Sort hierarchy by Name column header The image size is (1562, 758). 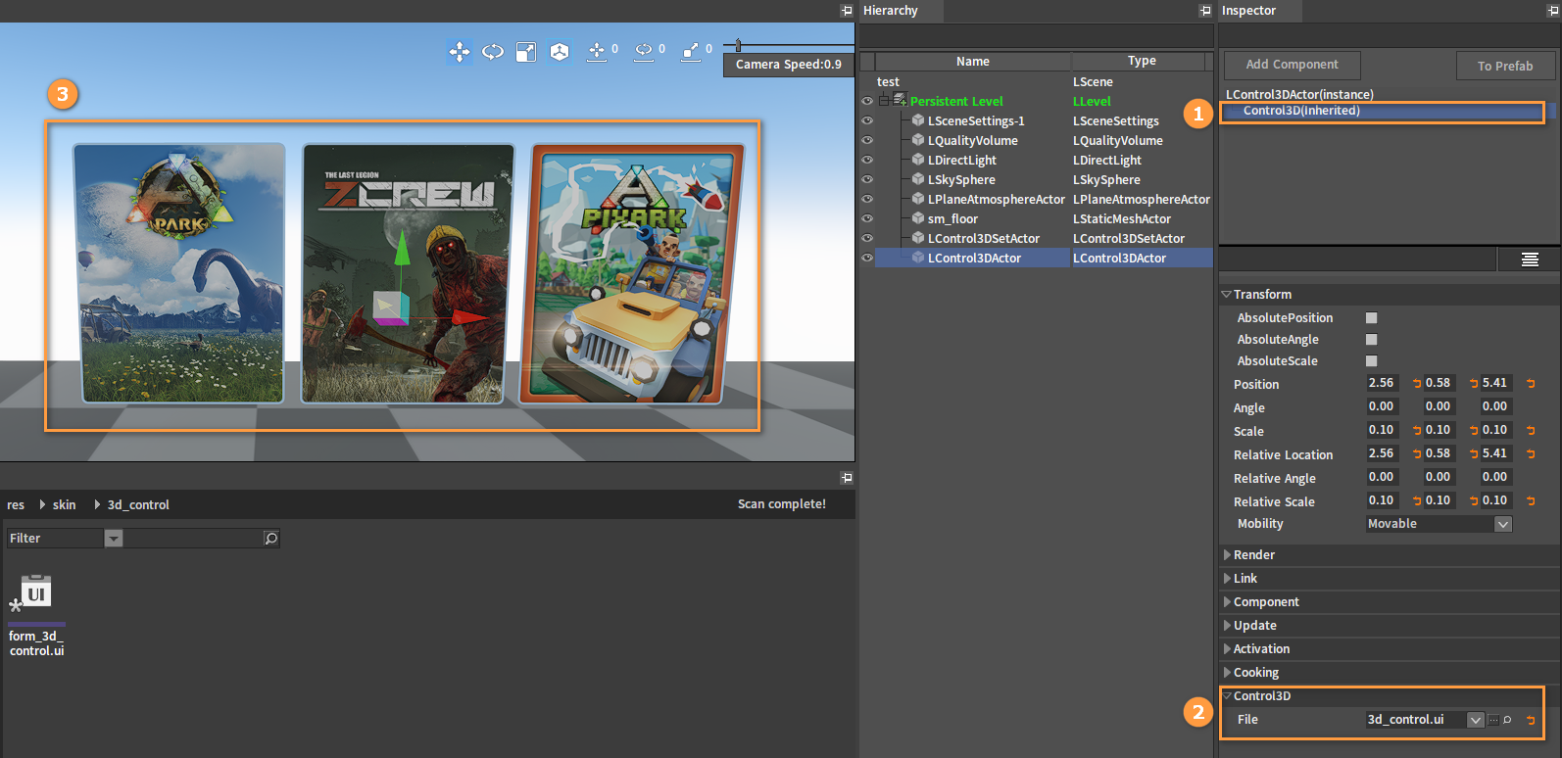tap(972, 61)
